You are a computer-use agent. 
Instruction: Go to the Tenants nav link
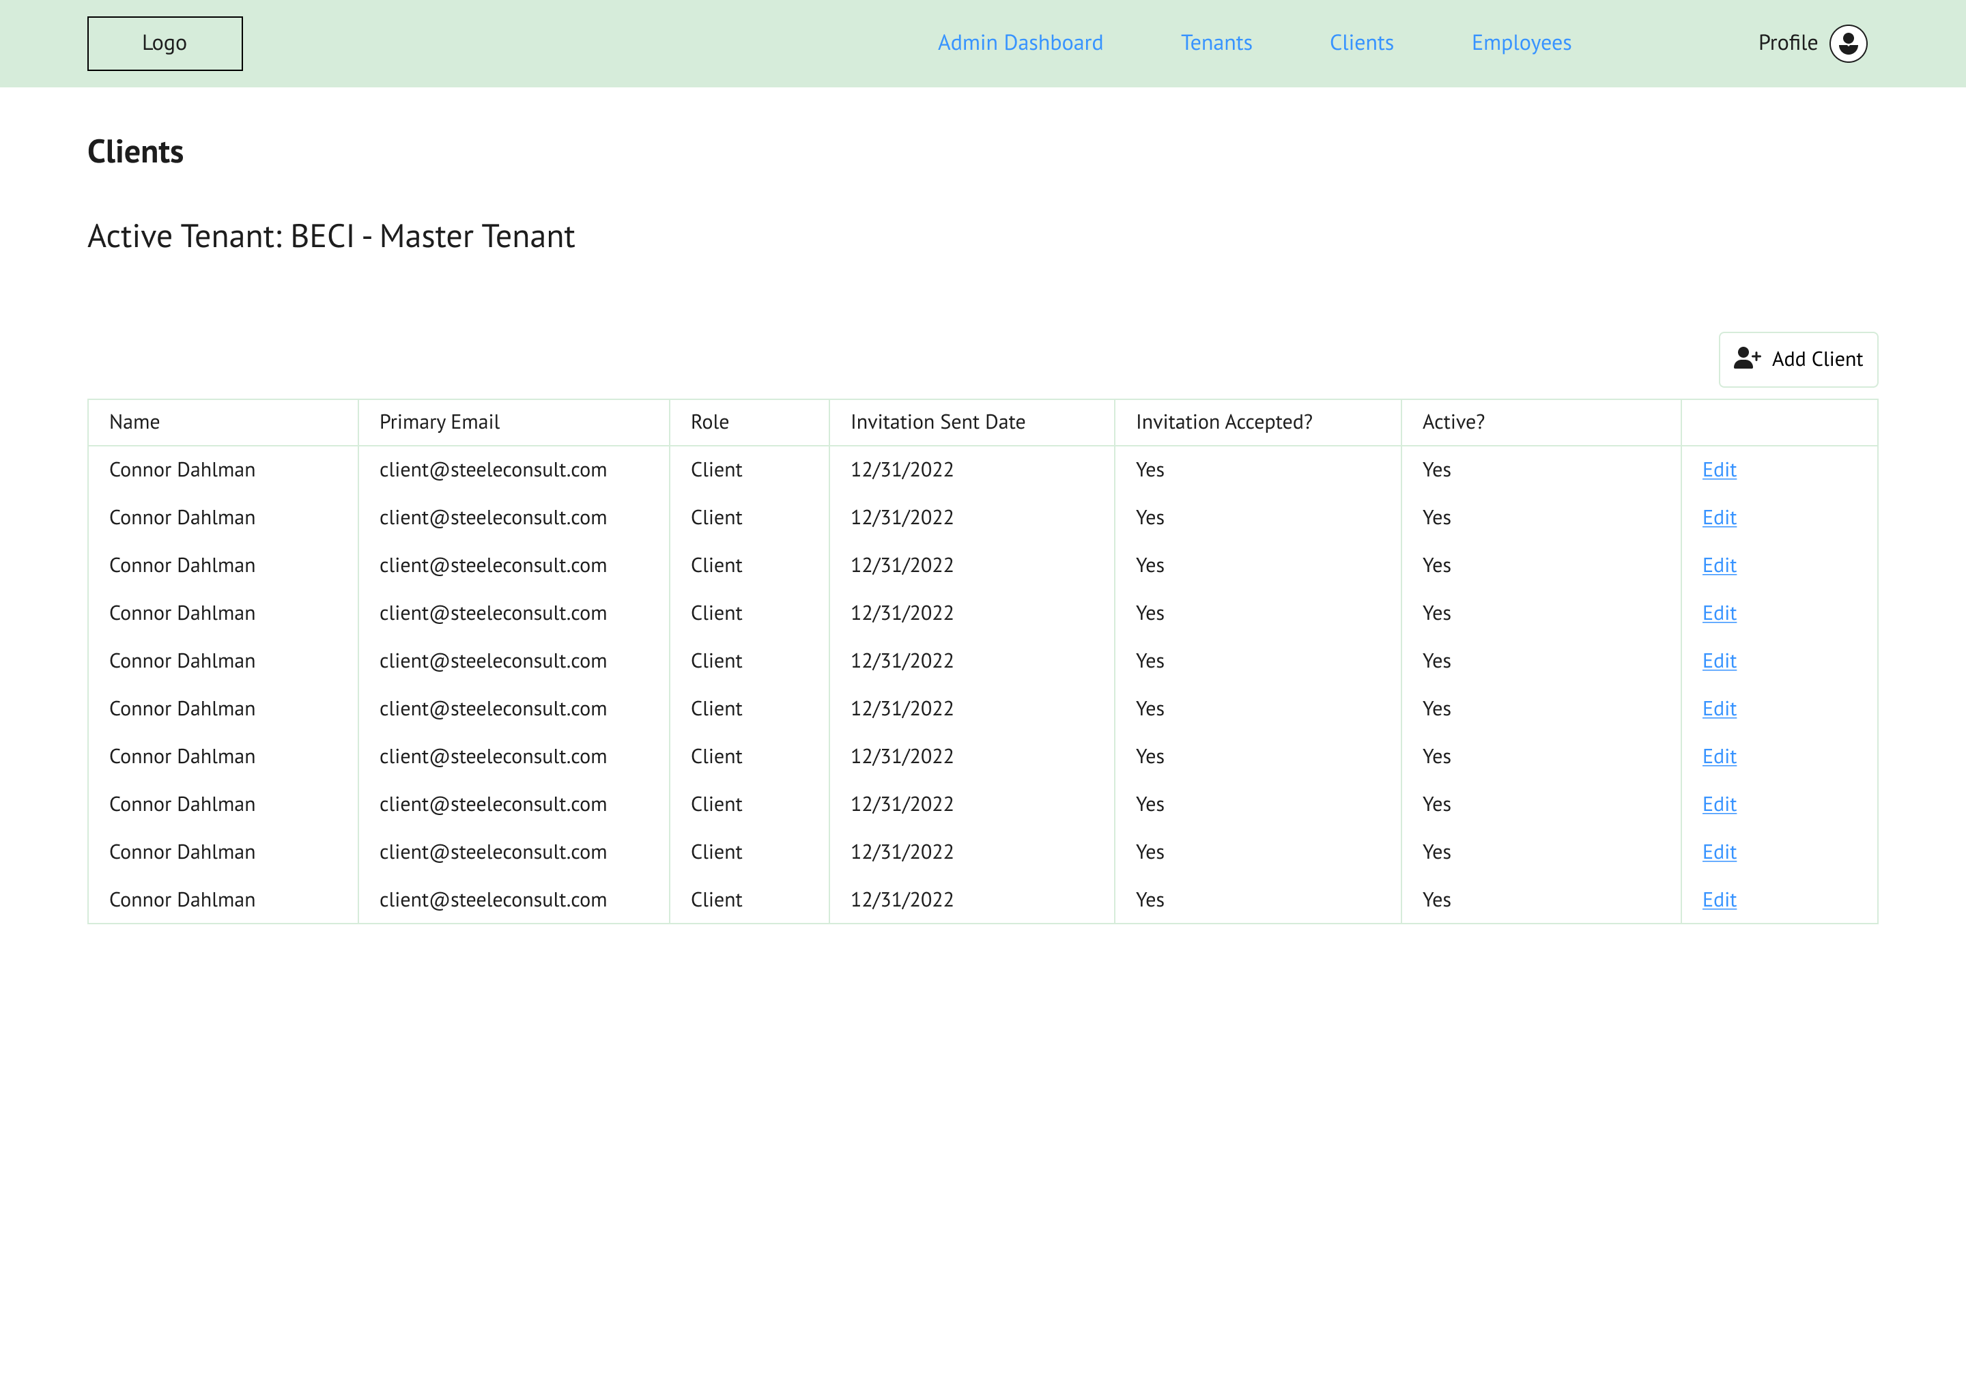point(1215,43)
